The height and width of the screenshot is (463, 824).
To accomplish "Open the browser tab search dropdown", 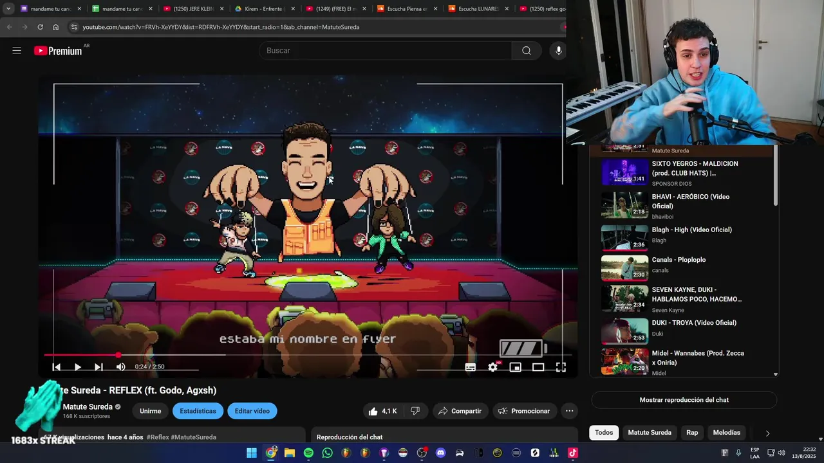I will (x=8, y=9).
